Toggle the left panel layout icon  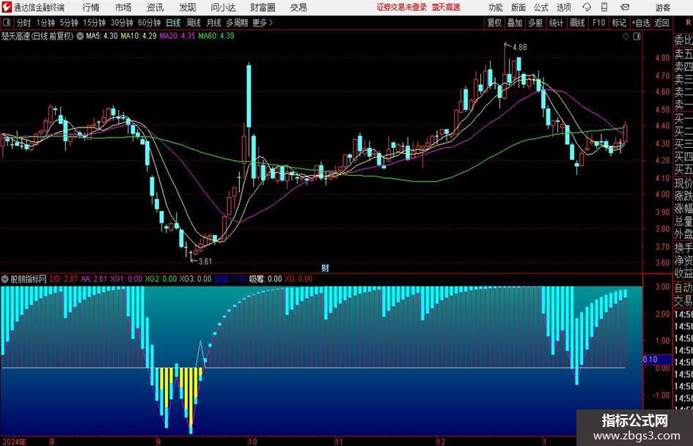[7, 22]
